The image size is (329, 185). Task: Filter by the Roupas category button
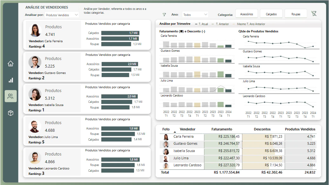point(296,14)
